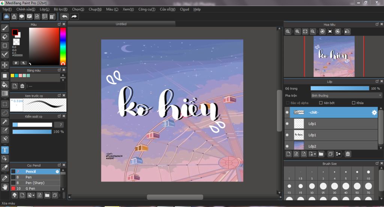Close the Bảng màu palette panel
Viewport: 384px width, 207px height.
[64, 70]
